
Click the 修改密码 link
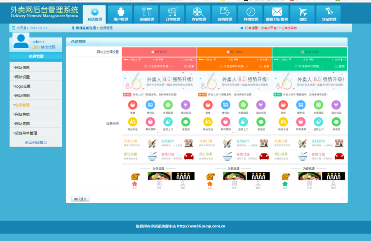48,47
